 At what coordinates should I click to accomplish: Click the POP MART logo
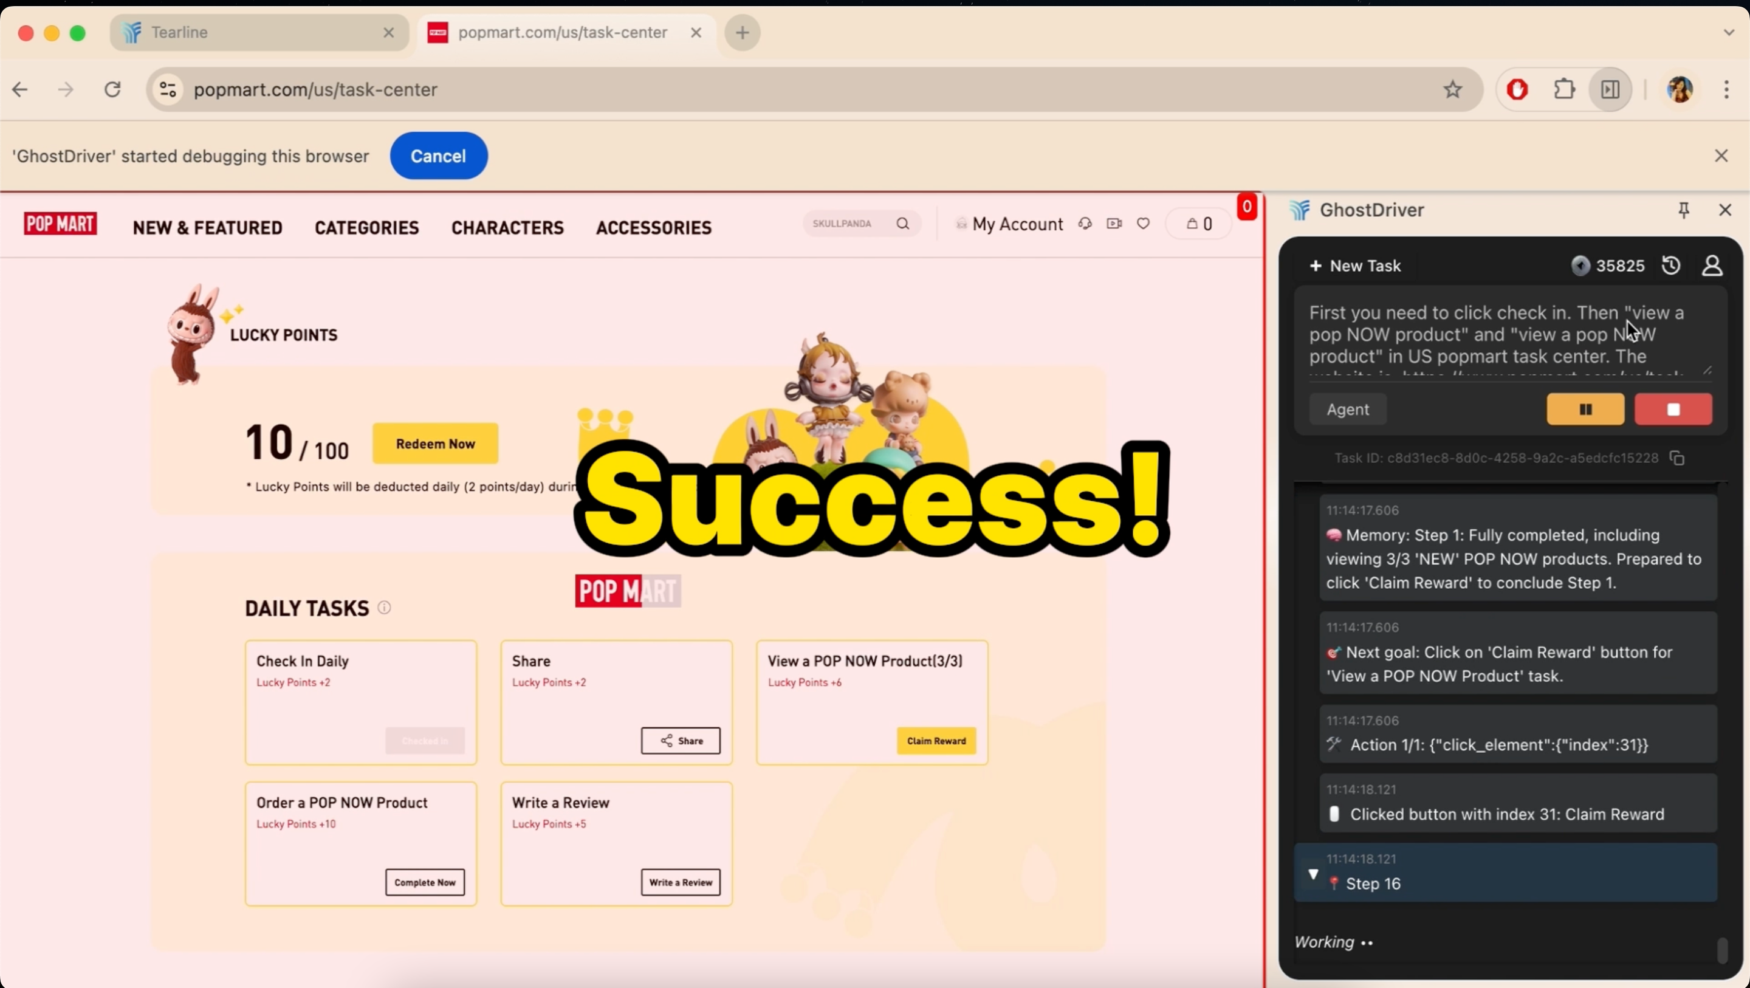point(60,224)
